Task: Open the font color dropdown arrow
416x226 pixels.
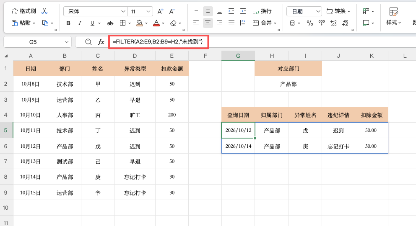Action: click(163, 23)
